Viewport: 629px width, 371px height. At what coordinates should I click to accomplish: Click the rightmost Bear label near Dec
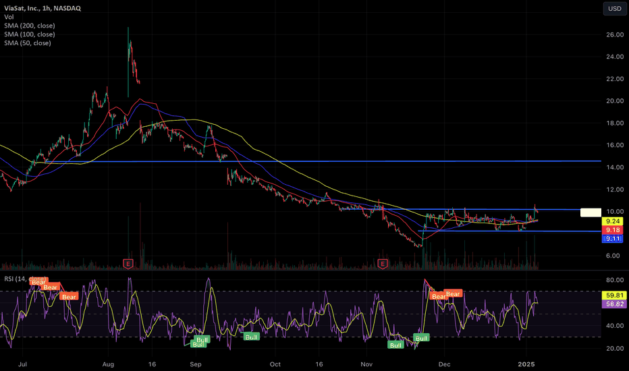pos(453,294)
